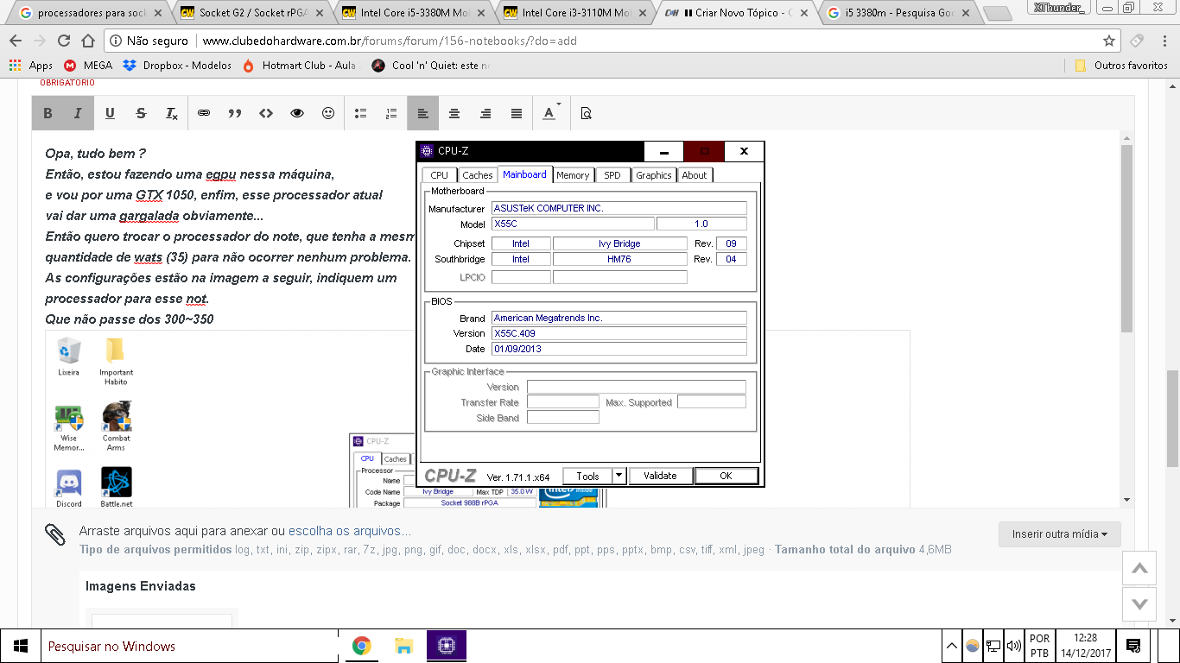Open the Graphics tab in CPU-Z
The height and width of the screenshot is (663, 1180).
pyautogui.click(x=654, y=175)
